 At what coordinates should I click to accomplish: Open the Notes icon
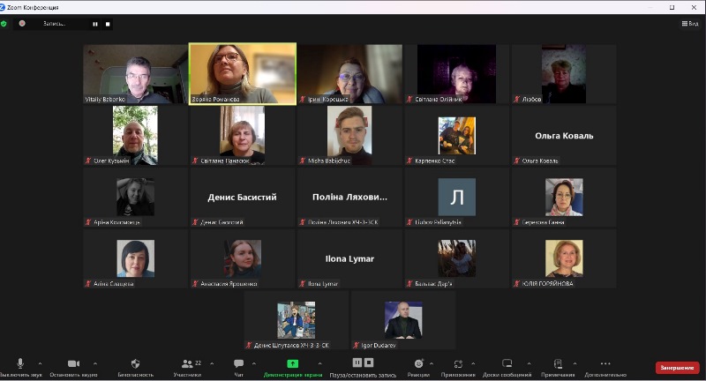coord(558,363)
